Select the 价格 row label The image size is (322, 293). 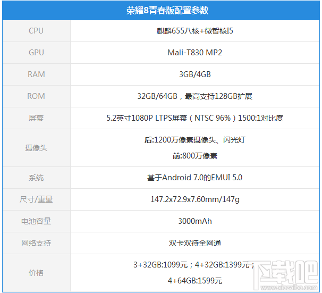click(x=36, y=273)
